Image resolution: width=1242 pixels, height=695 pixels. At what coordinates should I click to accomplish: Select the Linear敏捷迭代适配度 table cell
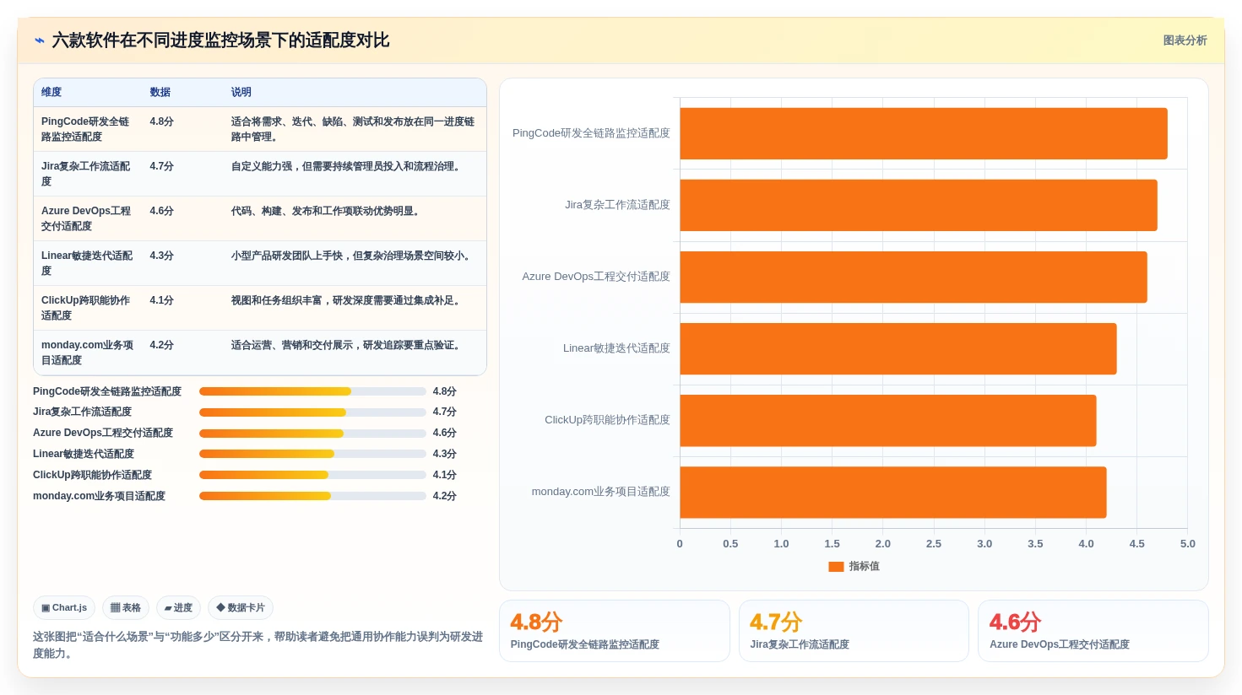pyautogui.click(x=87, y=263)
